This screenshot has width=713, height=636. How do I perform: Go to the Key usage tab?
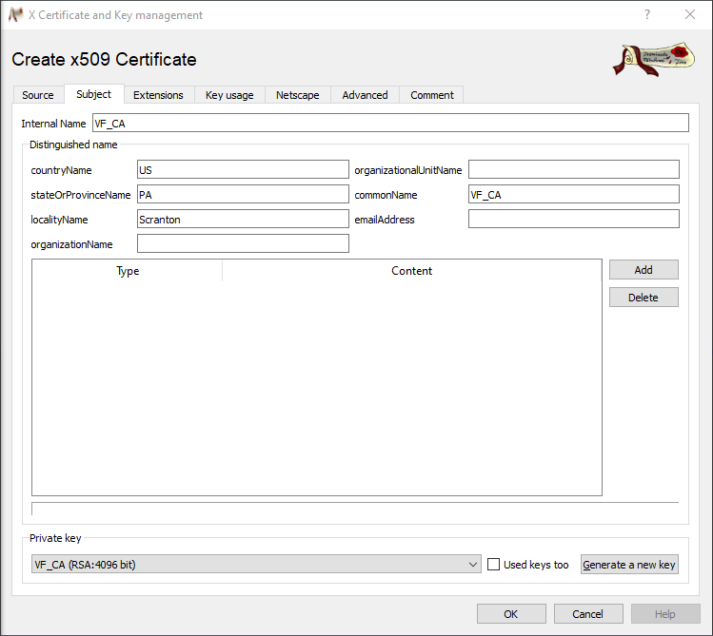click(229, 95)
